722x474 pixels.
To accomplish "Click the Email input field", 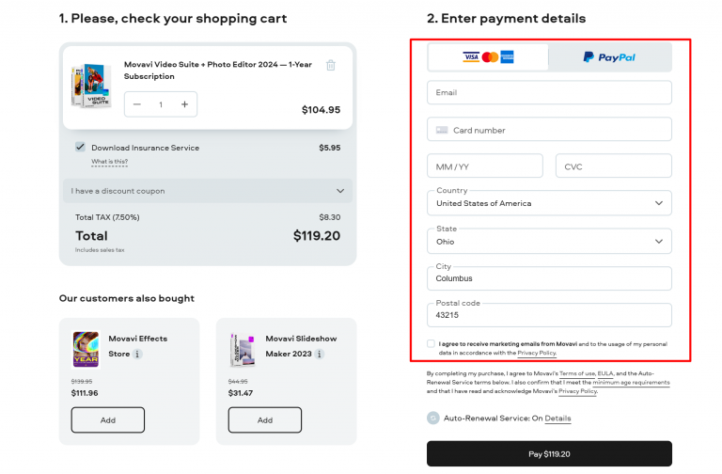I will 549,92.
